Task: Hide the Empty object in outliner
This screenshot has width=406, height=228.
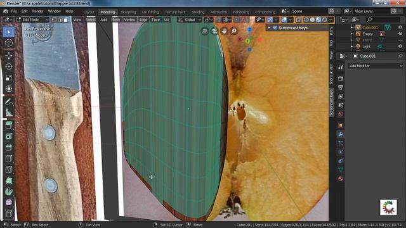Action: tap(400, 34)
